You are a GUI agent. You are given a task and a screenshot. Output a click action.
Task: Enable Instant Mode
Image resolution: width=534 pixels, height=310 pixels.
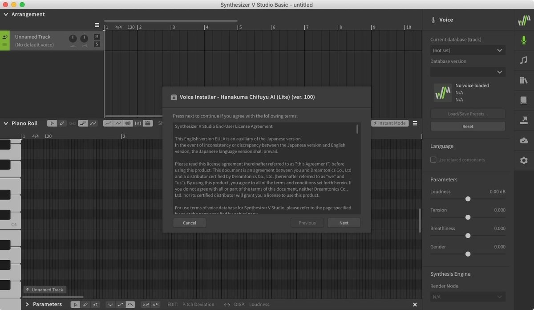(x=389, y=123)
